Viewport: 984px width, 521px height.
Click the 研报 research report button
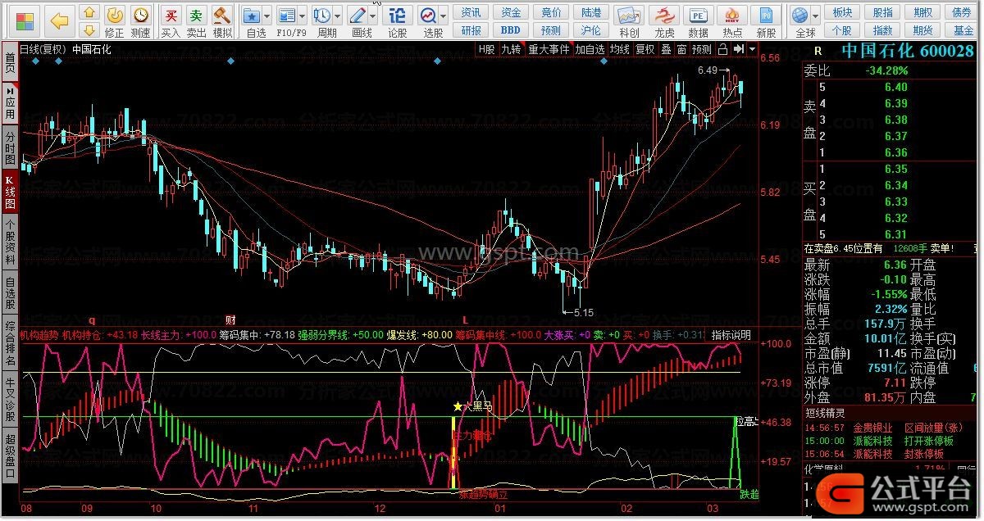point(471,30)
